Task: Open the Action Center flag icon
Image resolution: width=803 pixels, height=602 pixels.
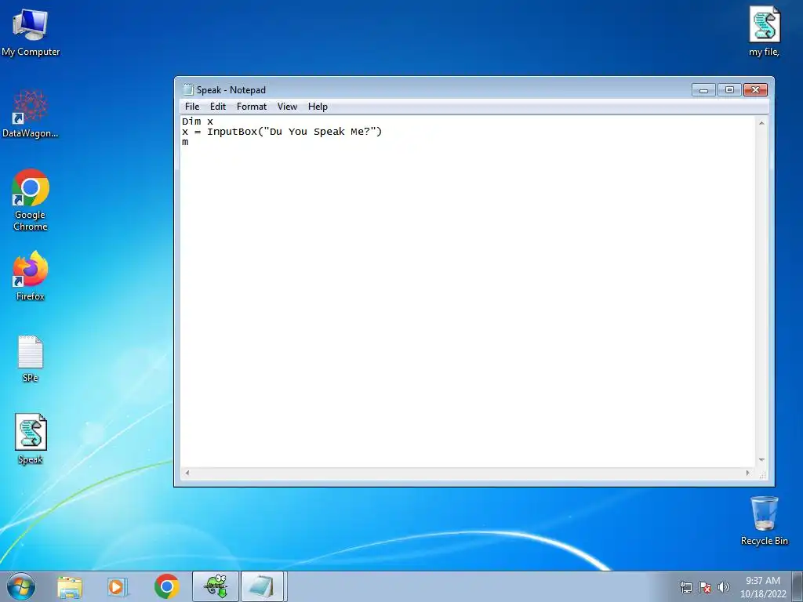Action: [x=705, y=587]
